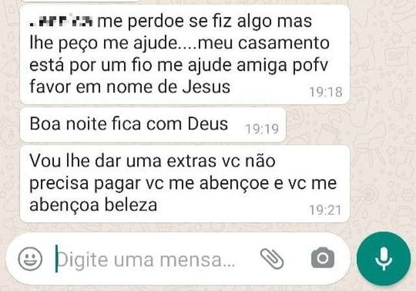Image resolution: width=416 pixels, height=291 pixels.
Task: Click empty wallpaper beside 'Boa noite' bubble
Action: pyautogui.click(x=345, y=124)
